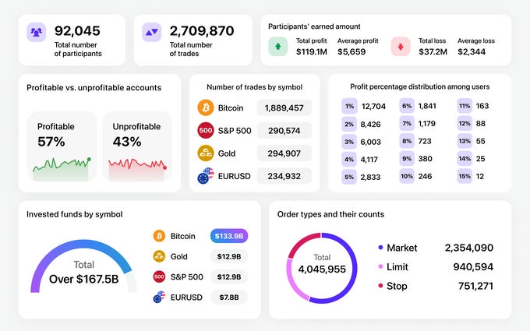Viewport: 530px width, 331px height.
Task: Open the Profitable 57% chart card
Action: click(x=62, y=146)
